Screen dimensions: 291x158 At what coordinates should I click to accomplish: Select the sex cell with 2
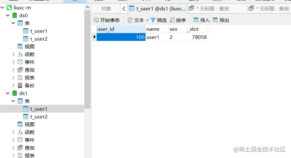pyautogui.click(x=178, y=37)
